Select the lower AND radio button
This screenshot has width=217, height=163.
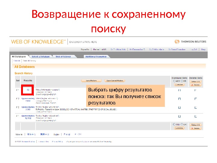(x=174, y=124)
